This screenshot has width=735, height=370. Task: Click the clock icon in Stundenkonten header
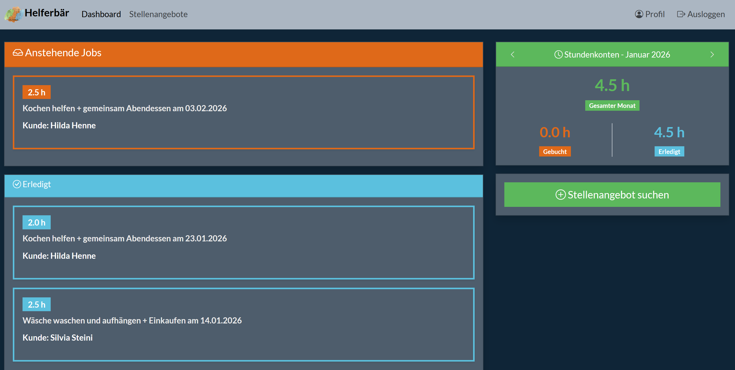pos(558,54)
